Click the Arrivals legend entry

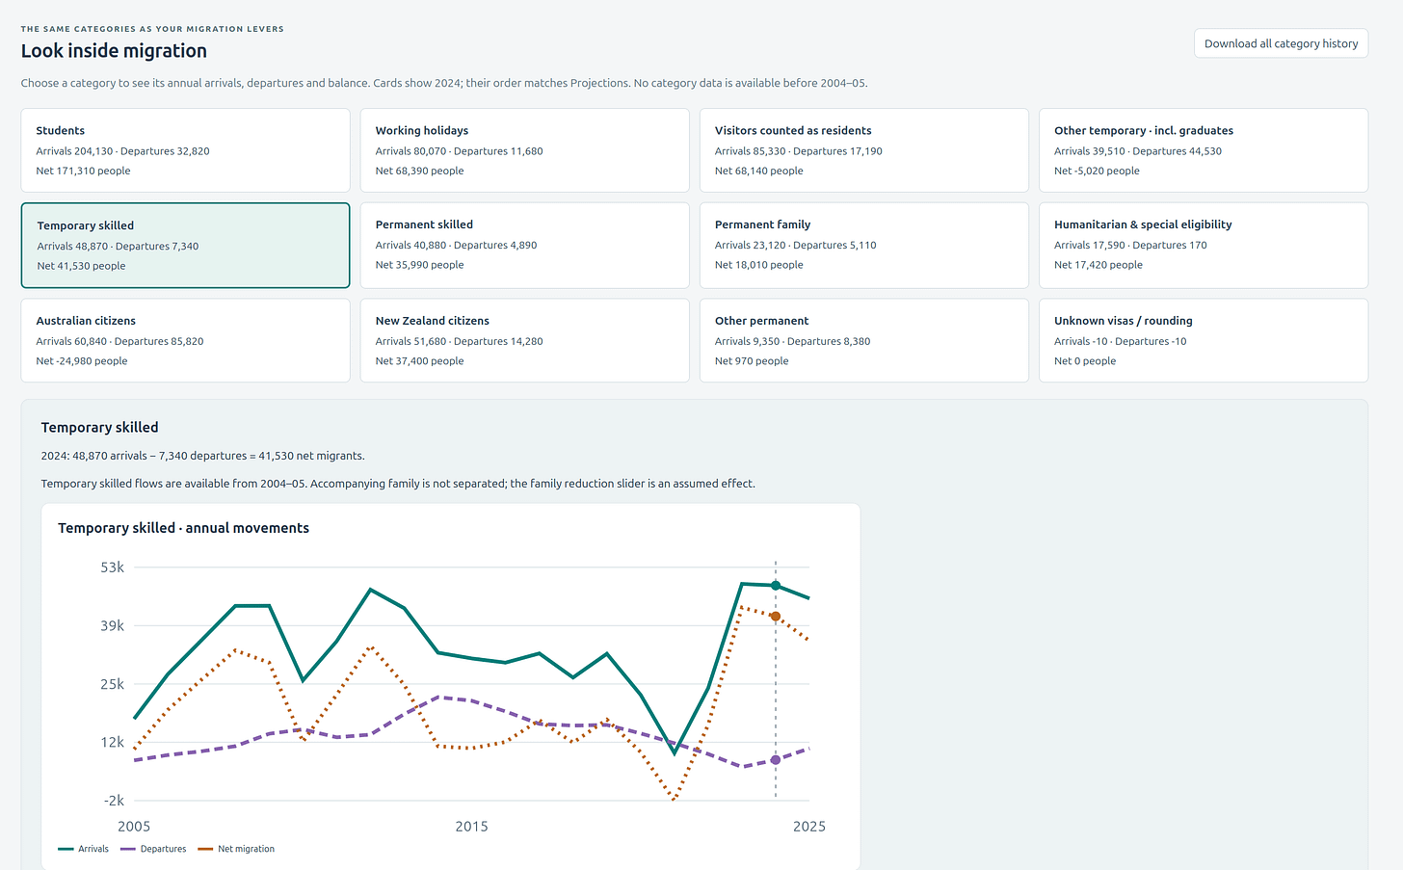point(84,849)
